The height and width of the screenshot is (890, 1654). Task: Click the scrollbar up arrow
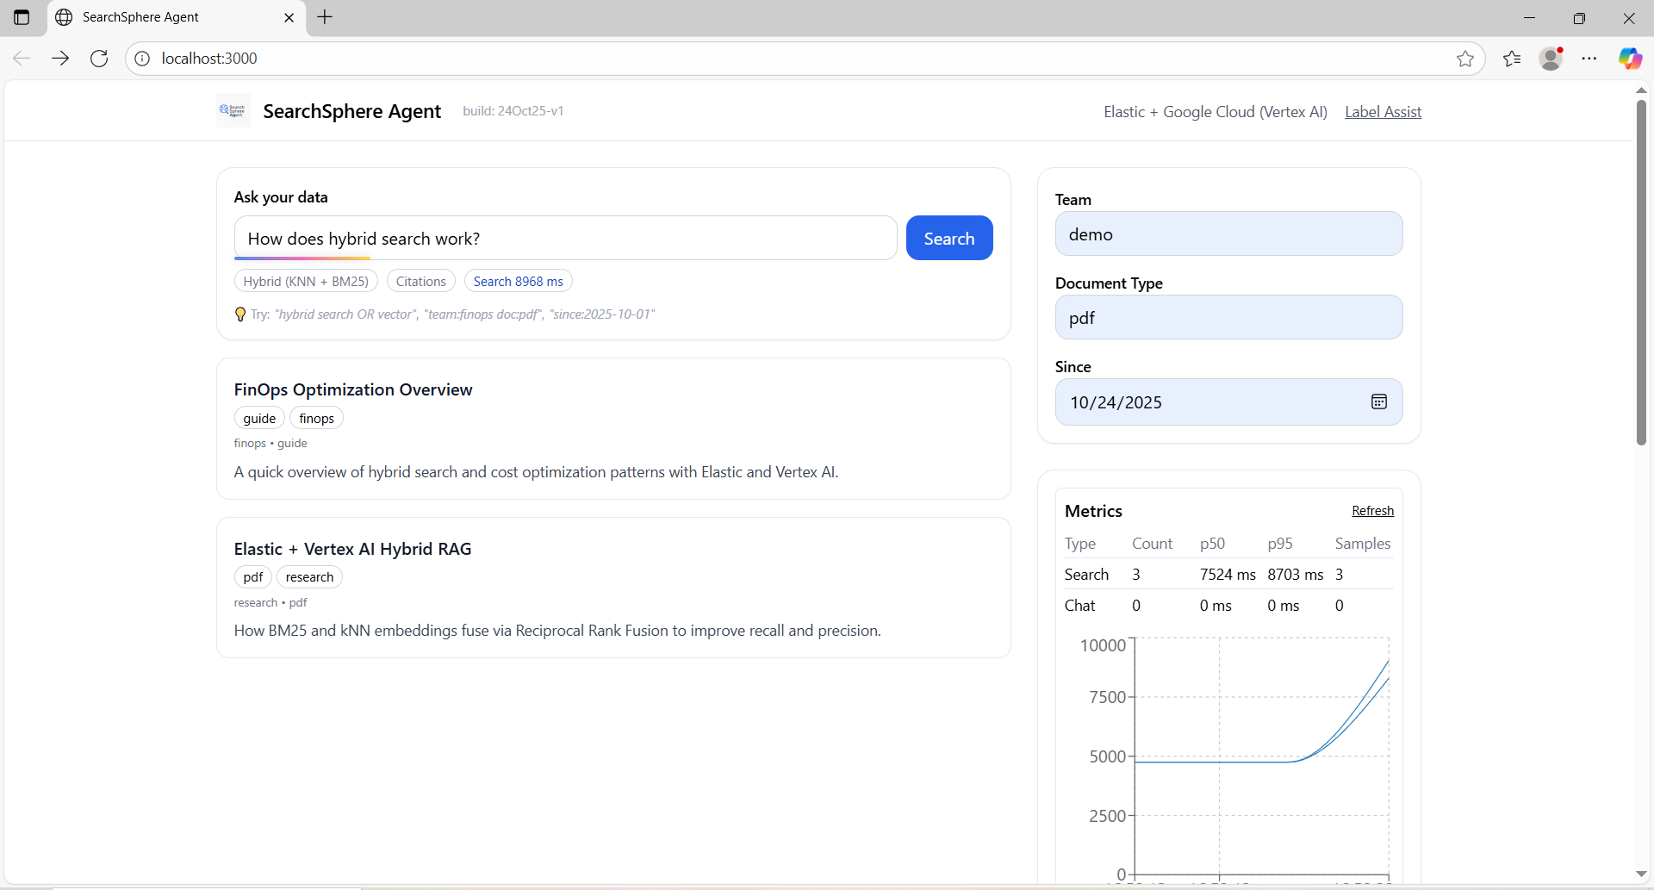[x=1641, y=90]
